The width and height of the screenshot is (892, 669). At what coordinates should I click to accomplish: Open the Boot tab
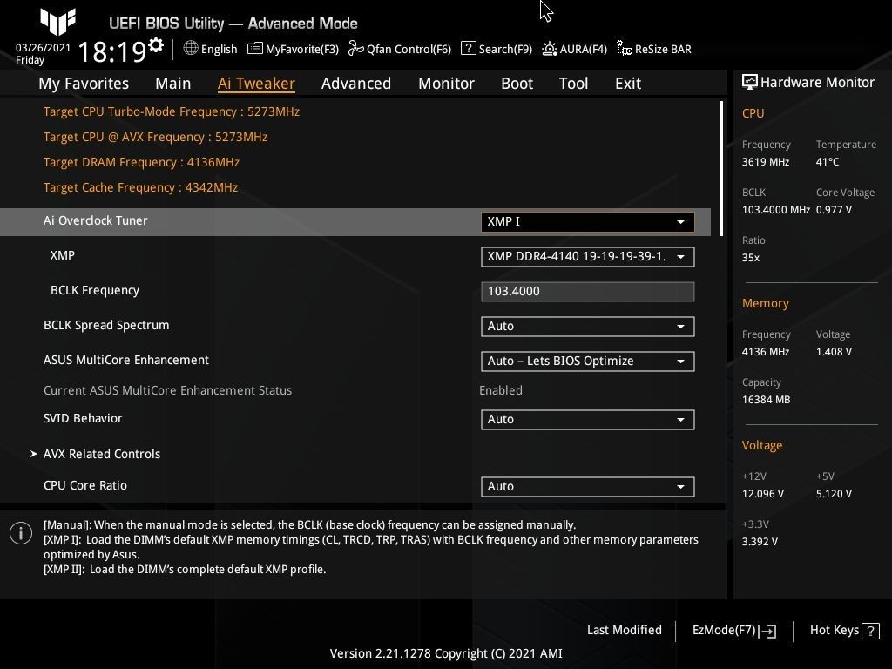tap(517, 84)
